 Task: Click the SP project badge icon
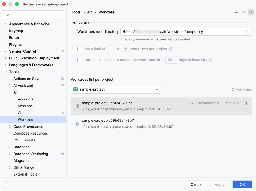(76, 89)
